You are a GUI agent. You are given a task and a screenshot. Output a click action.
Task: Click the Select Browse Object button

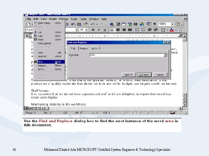[185, 101]
